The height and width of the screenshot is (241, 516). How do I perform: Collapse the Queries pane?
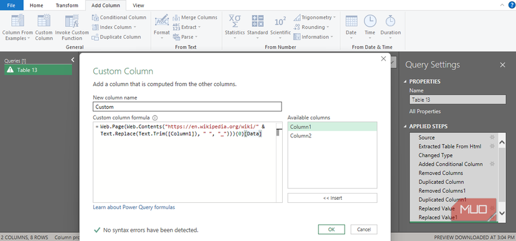point(73,60)
